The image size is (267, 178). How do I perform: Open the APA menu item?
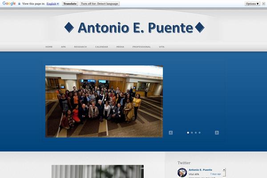[x=63, y=47]
